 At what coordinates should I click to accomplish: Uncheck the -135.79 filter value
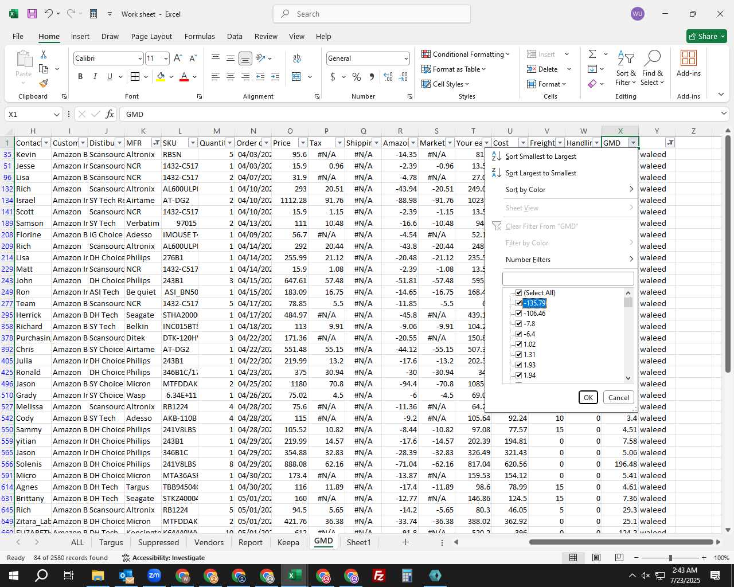(x=518, y=303)
